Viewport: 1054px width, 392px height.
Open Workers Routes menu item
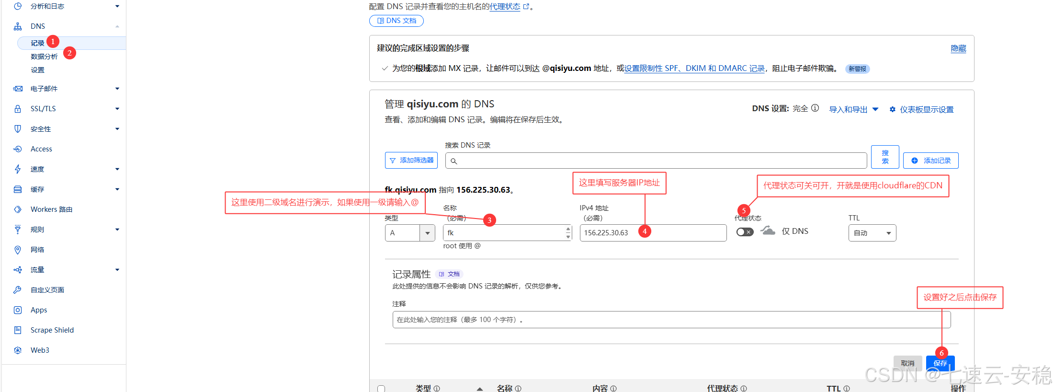point(51,209)
